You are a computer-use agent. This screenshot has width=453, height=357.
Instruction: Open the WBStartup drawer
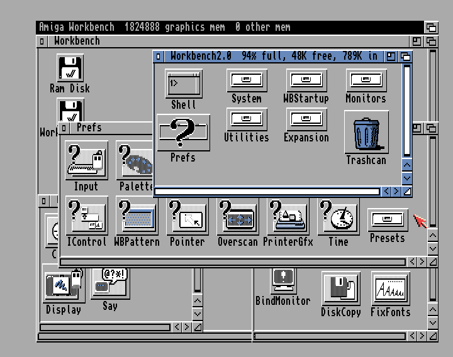(x=306, y=80)
